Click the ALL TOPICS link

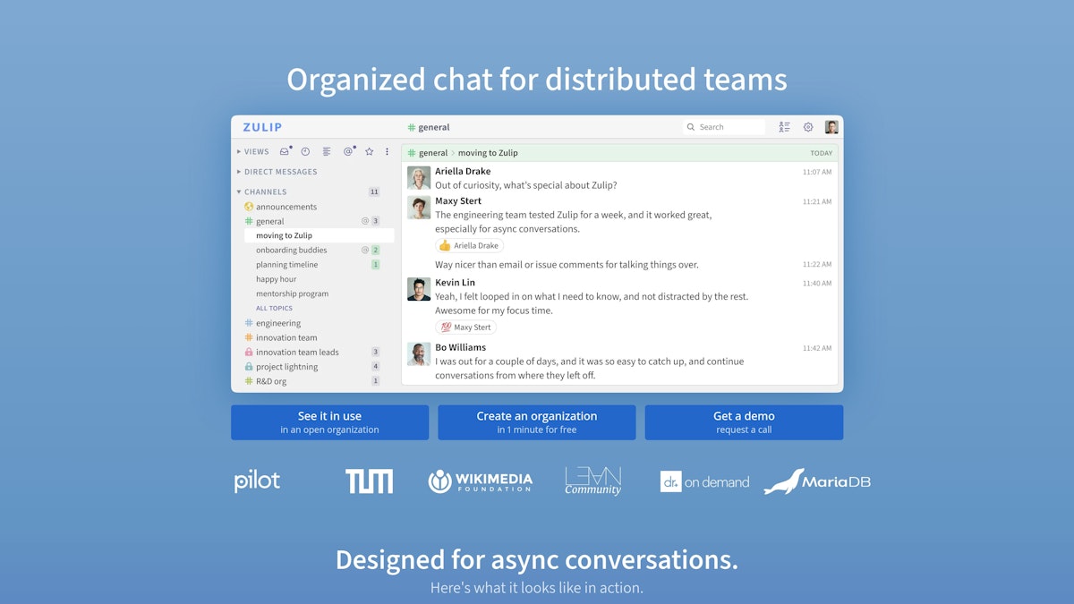tap(274, 308)
